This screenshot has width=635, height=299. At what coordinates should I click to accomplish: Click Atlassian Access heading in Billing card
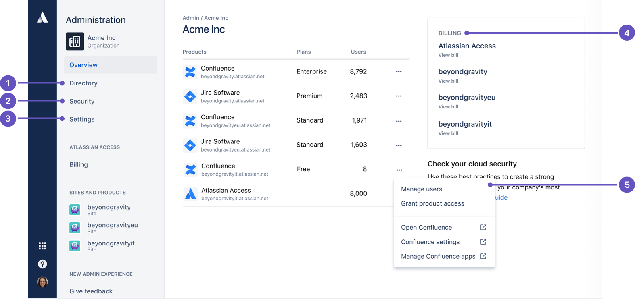467,46
